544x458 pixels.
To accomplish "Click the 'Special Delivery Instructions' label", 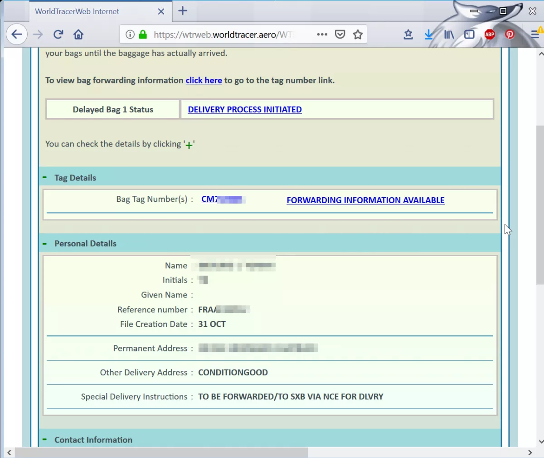I will [134, 397].
